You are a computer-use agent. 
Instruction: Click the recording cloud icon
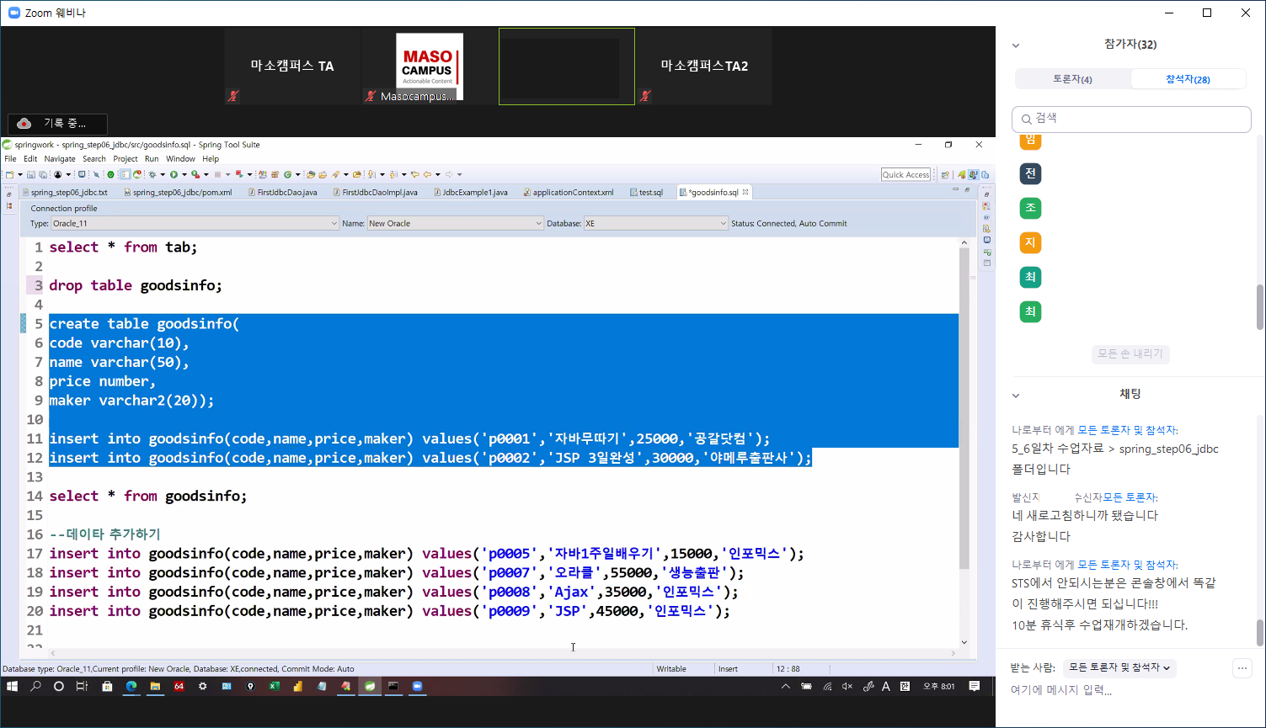24,124
